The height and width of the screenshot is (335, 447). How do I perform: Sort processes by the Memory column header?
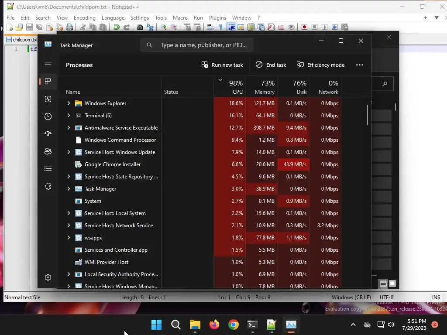[262, 87]
